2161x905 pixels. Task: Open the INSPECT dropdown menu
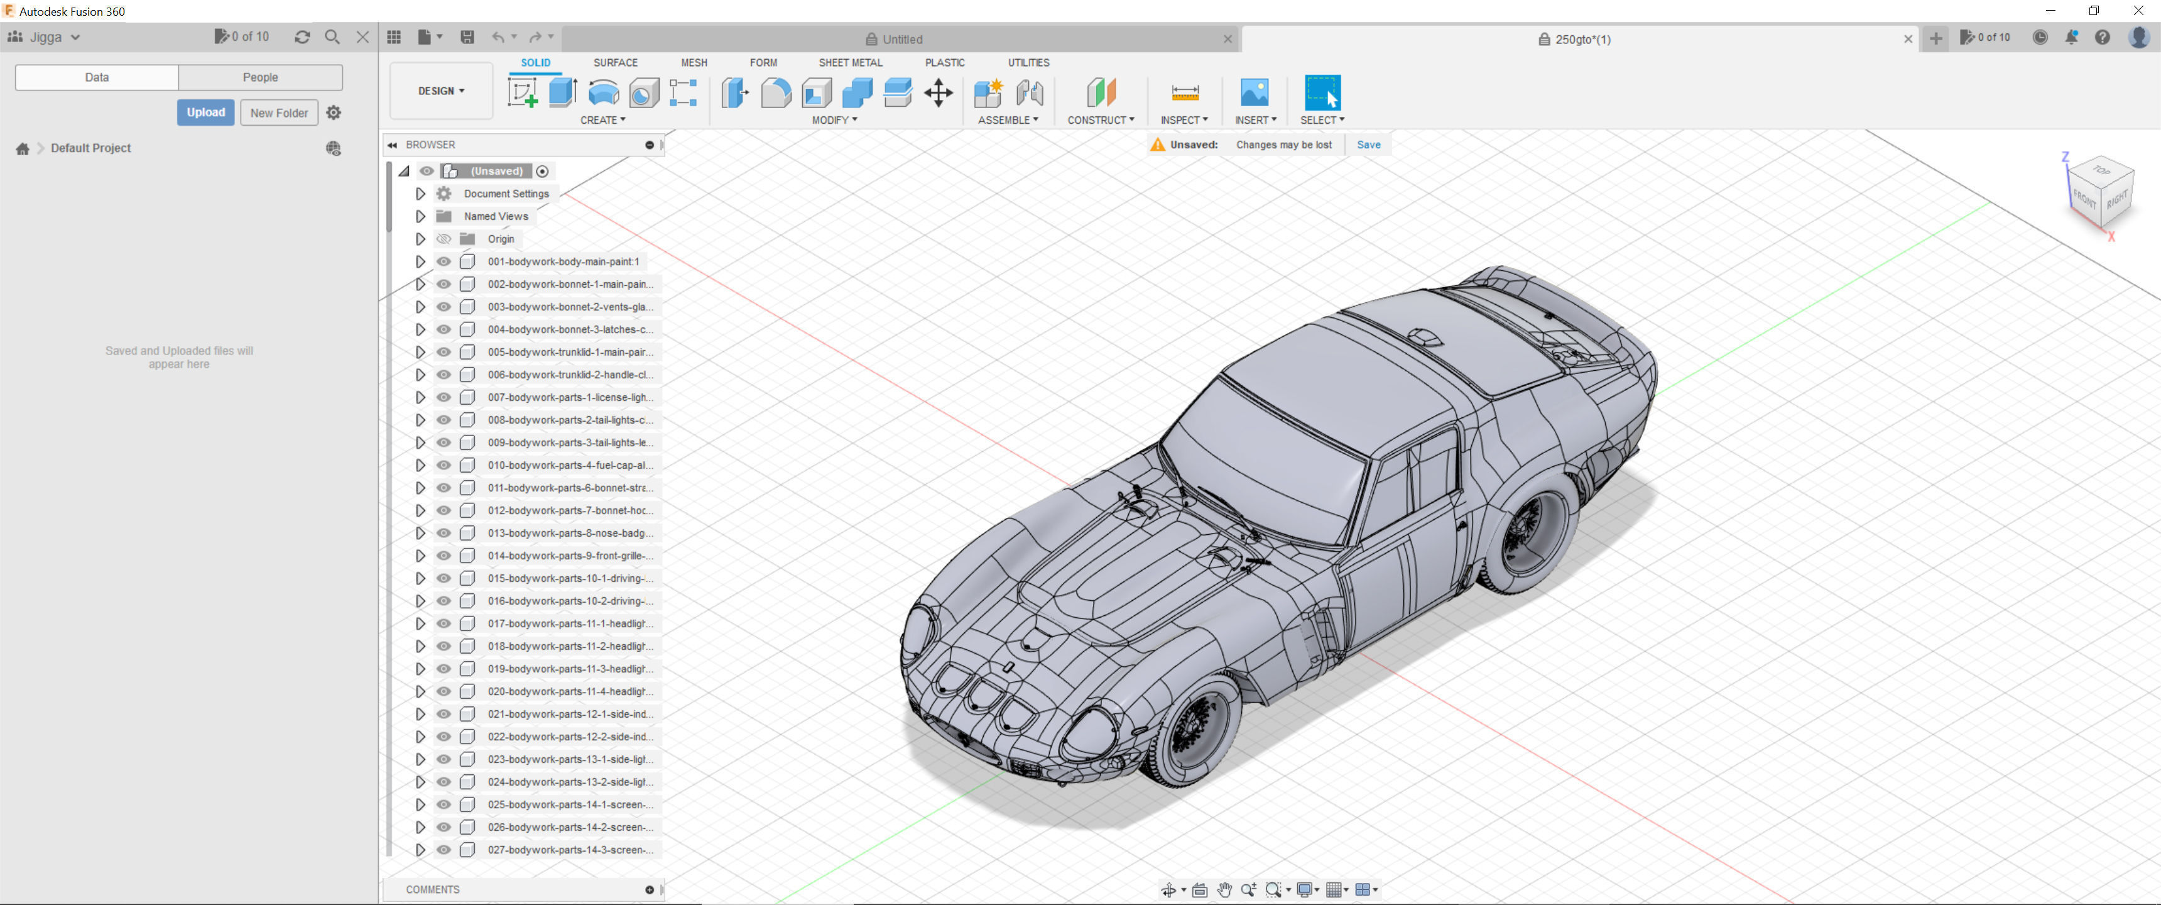pos(1184,120)
